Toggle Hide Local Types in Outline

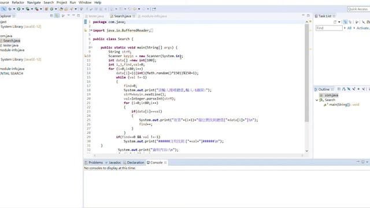pos(364,89)
